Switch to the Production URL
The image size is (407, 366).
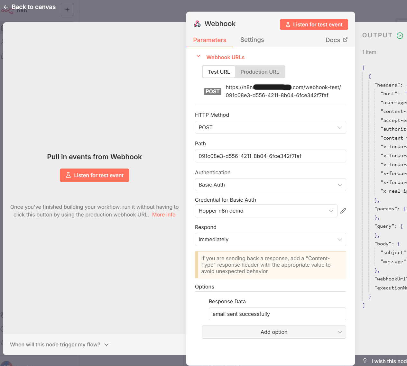260,72
